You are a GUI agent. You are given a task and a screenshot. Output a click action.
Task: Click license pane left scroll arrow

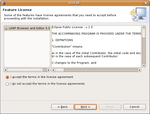point(53,70)
